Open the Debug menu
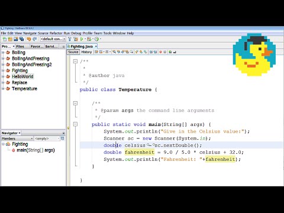 (76, 33)
